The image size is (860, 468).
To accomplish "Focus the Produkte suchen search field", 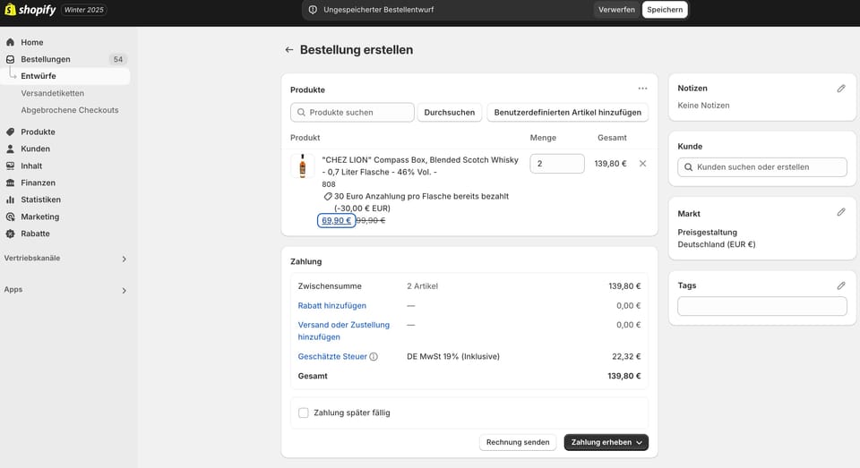I will point(352,113).
